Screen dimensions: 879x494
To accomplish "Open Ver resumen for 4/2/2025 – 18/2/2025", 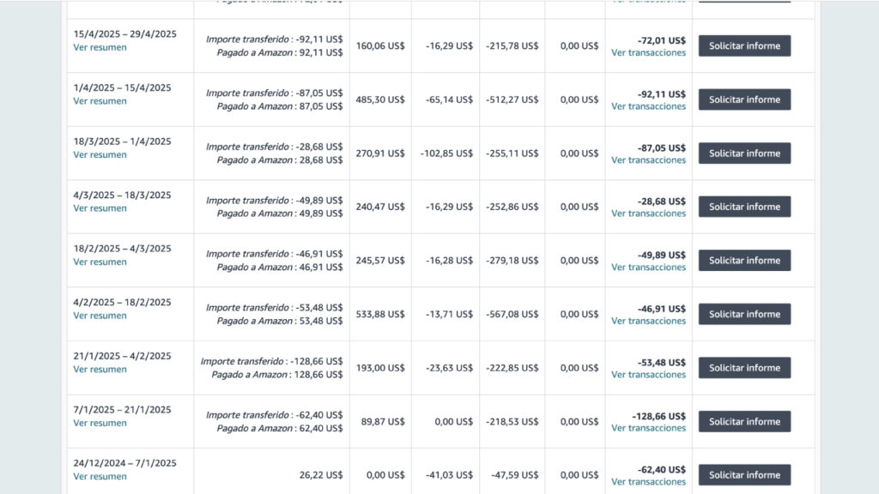I will click(100, 316).
